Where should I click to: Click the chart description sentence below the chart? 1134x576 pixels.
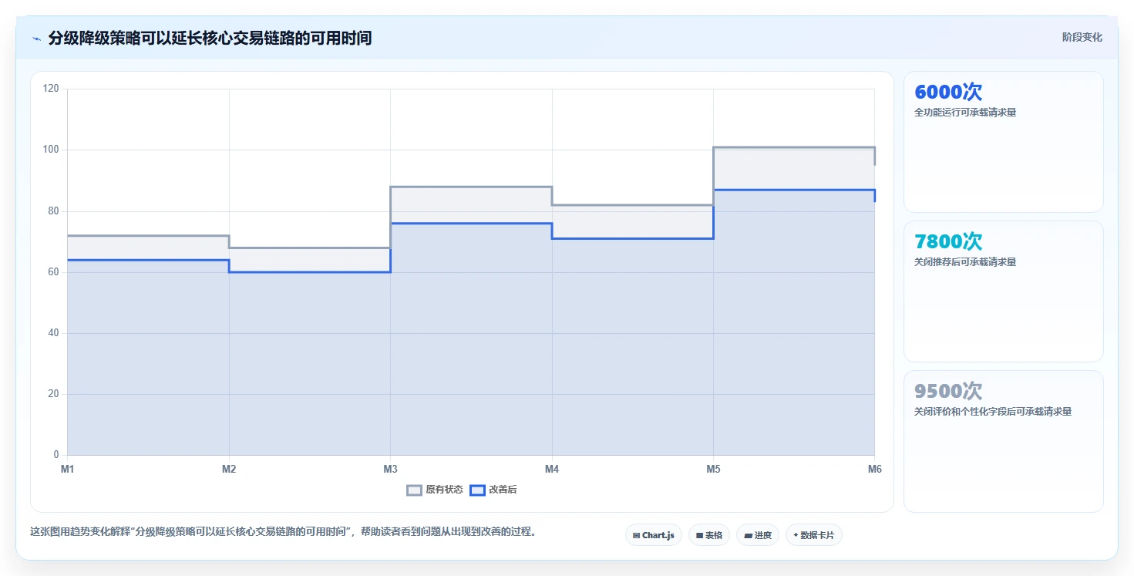(x=283, y=531)
